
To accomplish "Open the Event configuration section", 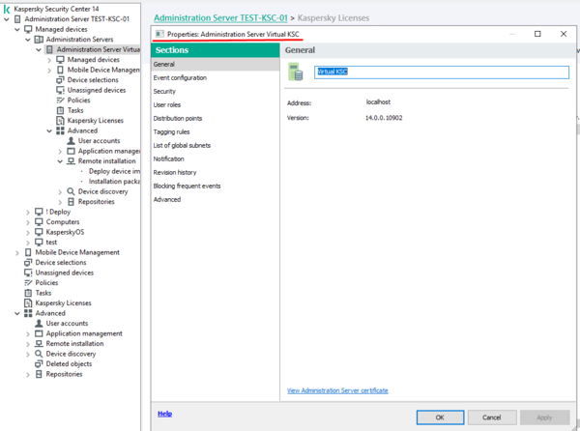I will tap(180, 77).
